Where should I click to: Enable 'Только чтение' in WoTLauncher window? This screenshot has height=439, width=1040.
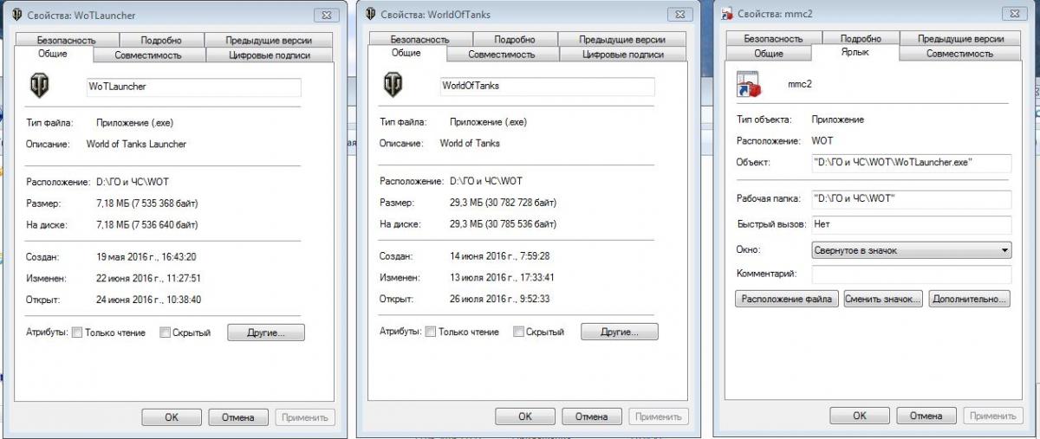point(77,332)
